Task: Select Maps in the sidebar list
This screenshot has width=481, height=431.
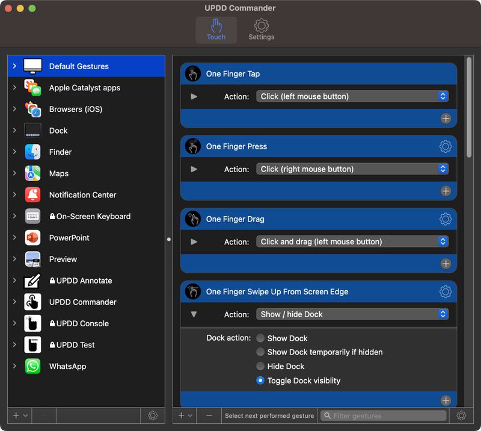Action: pos(60,173)
